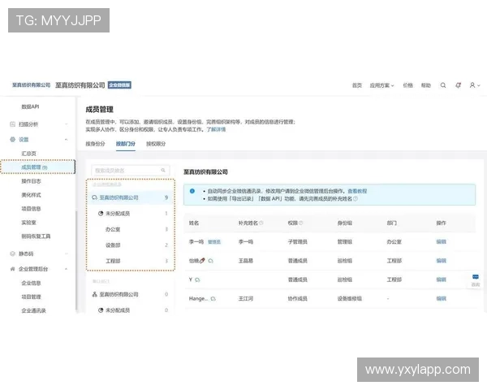Click 编辑 for member 李一鸣
Image resolution: width=487 pixels, height=390 pixels.
coord(441,241)
